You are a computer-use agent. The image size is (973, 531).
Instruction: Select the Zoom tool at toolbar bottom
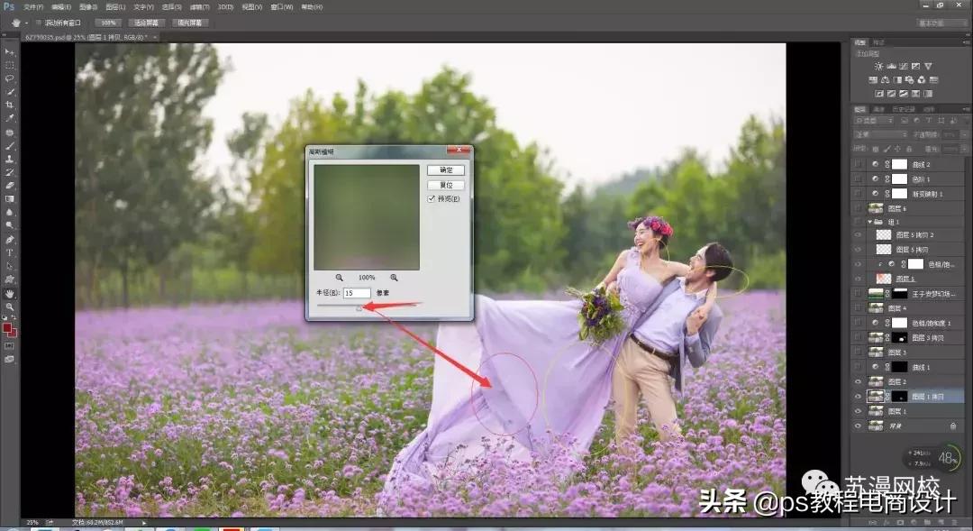pyautogui.click(x=10, y=307)
